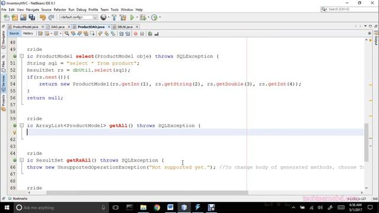The image size is (379, 213).
Task: Click the Open Project toolbar icon
Action: point(23,17)
